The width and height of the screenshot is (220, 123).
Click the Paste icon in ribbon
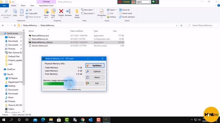[22, 13]
